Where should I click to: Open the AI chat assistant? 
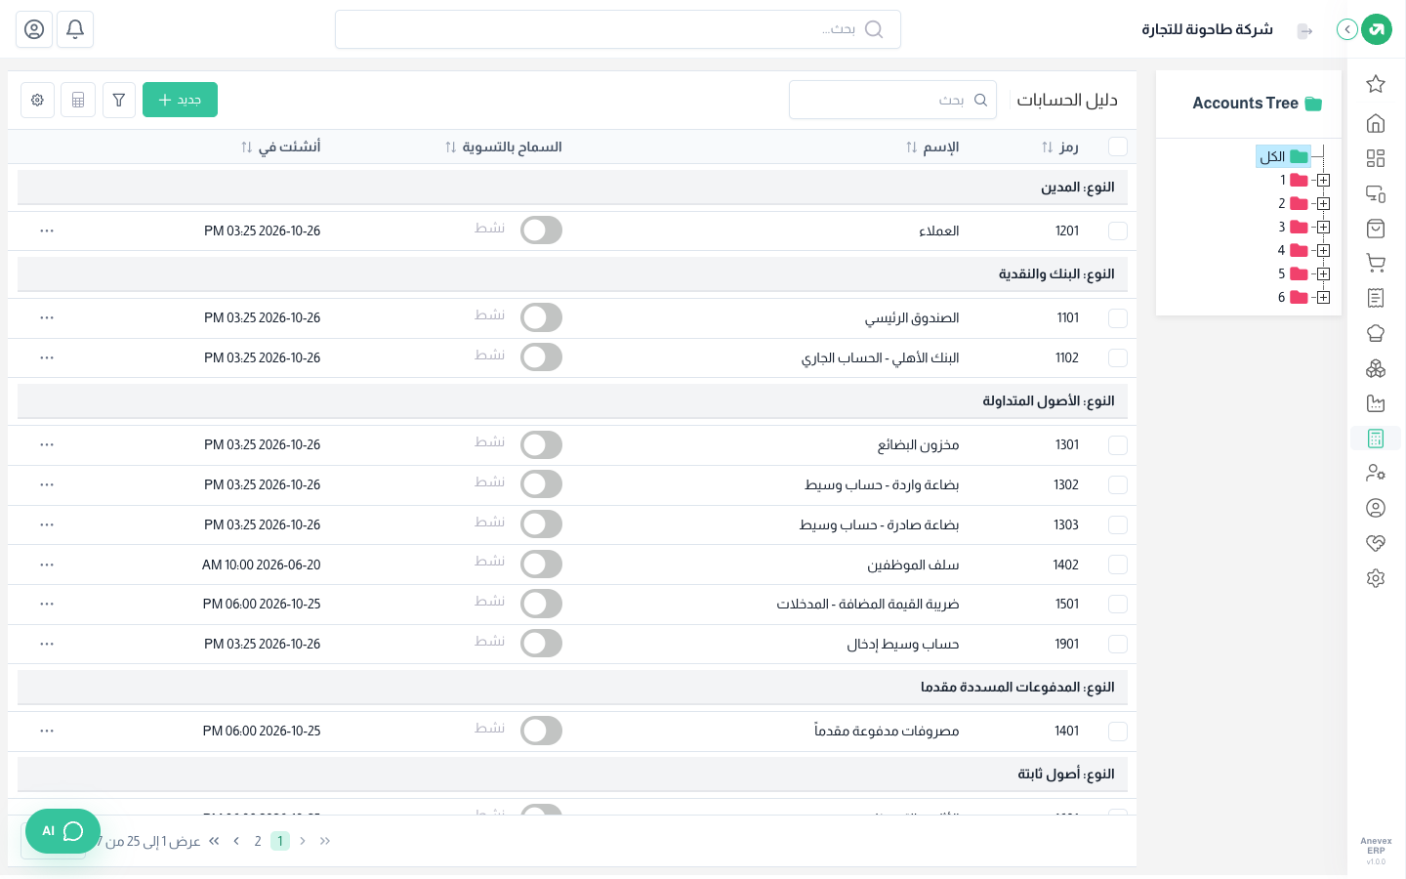tap(62, 831)
